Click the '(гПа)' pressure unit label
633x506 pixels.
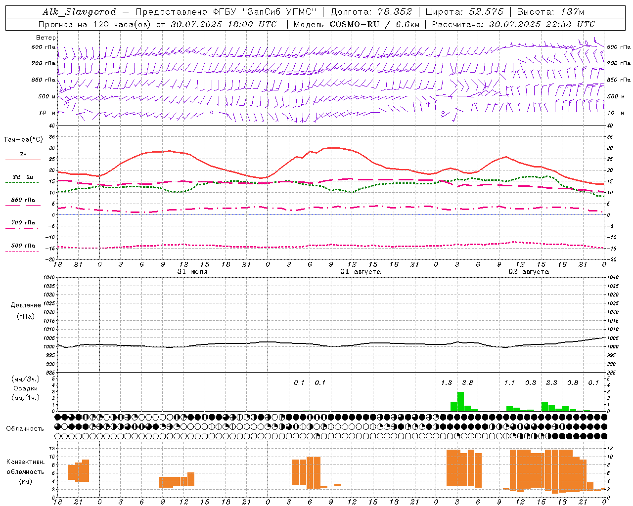point(26,317)
